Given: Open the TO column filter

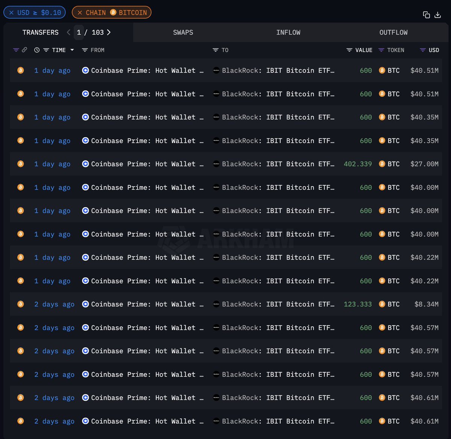Looking at the screenshot, I should (x=215, y=50).
